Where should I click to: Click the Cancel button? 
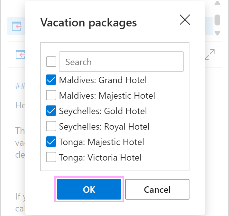tap(157, 189)
